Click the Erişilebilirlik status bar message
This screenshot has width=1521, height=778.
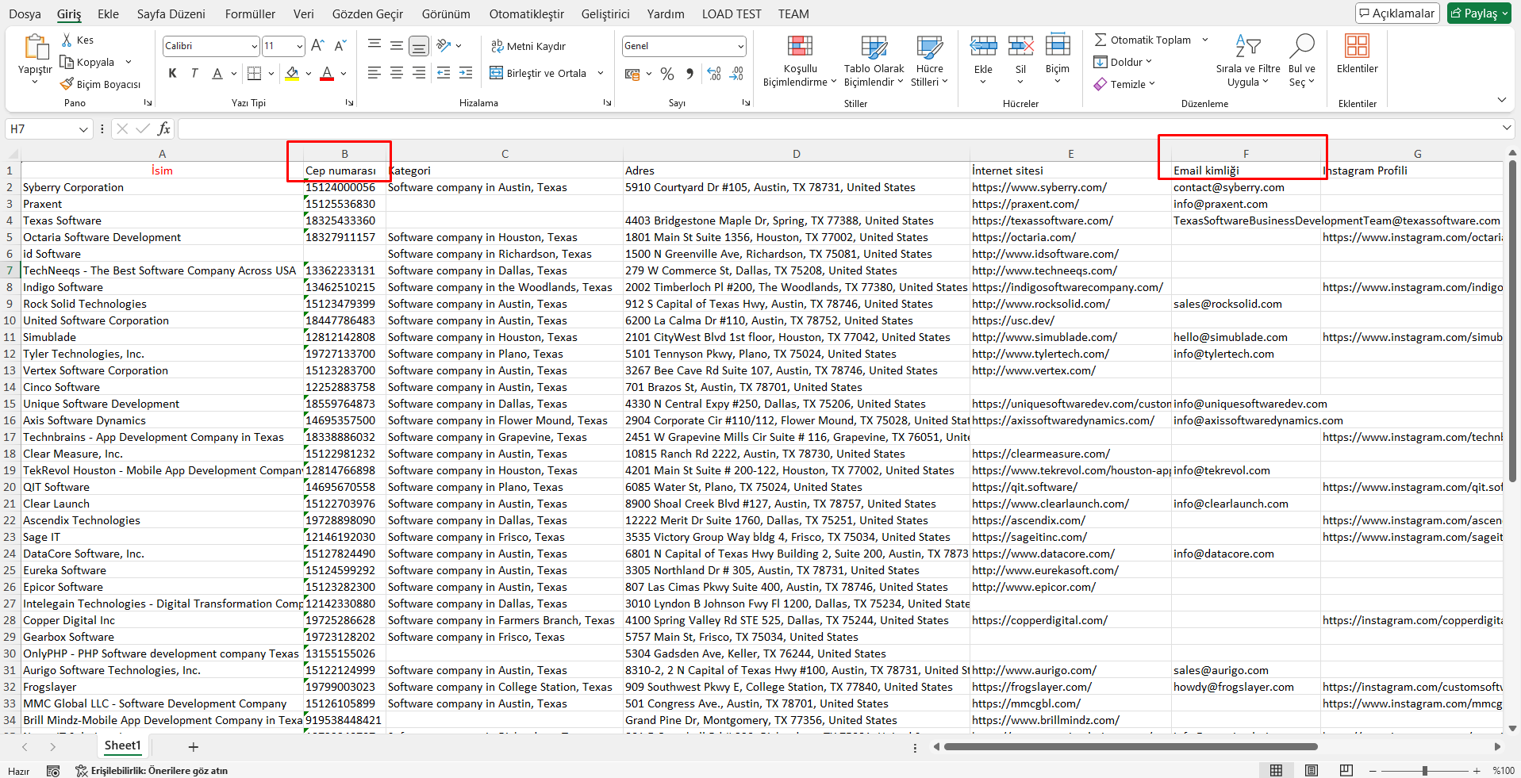pyautogui.click(x=152, y=771)
